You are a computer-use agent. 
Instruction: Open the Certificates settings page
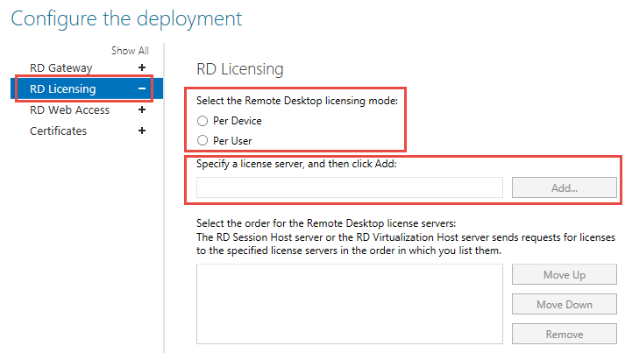point(58,131)
